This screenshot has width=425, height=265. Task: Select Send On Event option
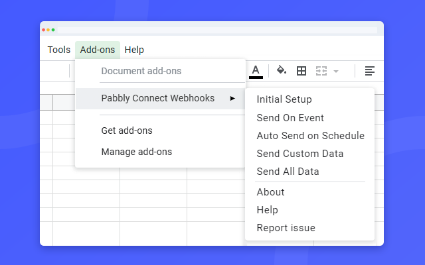pyautogui.click(x=290, y=118)
